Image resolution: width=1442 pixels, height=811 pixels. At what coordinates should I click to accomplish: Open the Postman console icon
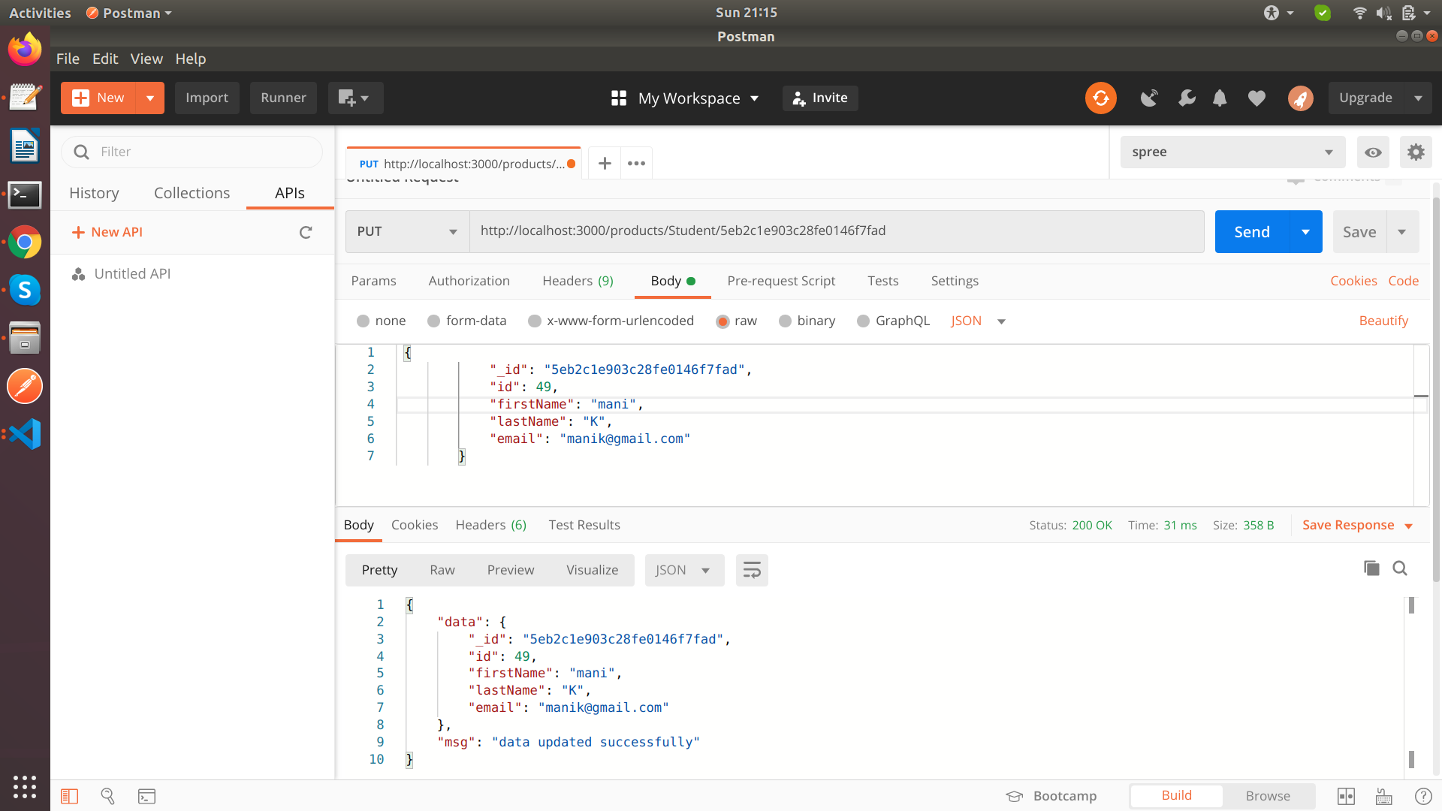click(x=146, y=796)
